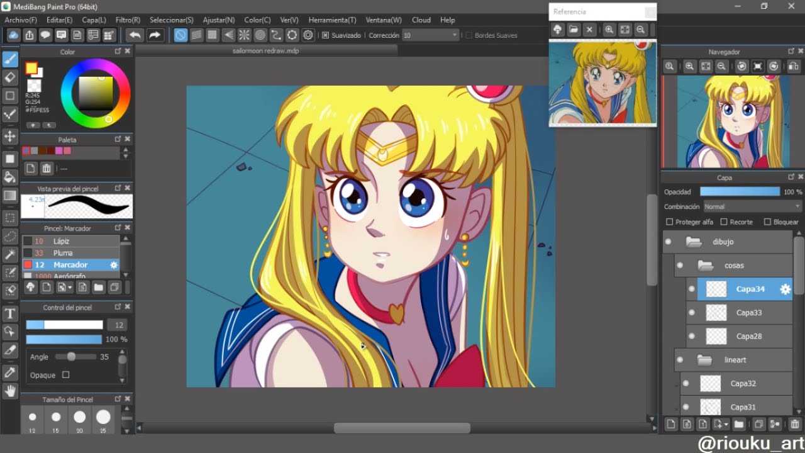Image resolution: width=805 pixels, height=453 pixels.
Task: Hide the Capa33 layer
Action: click(691, 313)
